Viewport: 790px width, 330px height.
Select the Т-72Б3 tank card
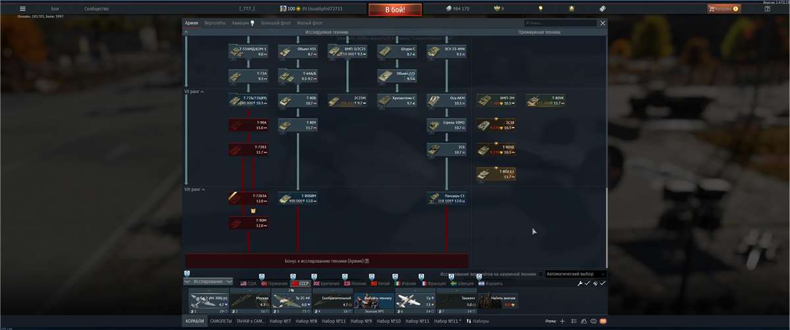(x=247, y=149)
